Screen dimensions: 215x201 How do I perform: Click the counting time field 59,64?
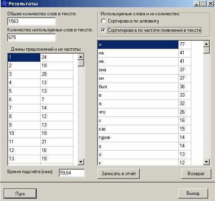click(72, 173)
